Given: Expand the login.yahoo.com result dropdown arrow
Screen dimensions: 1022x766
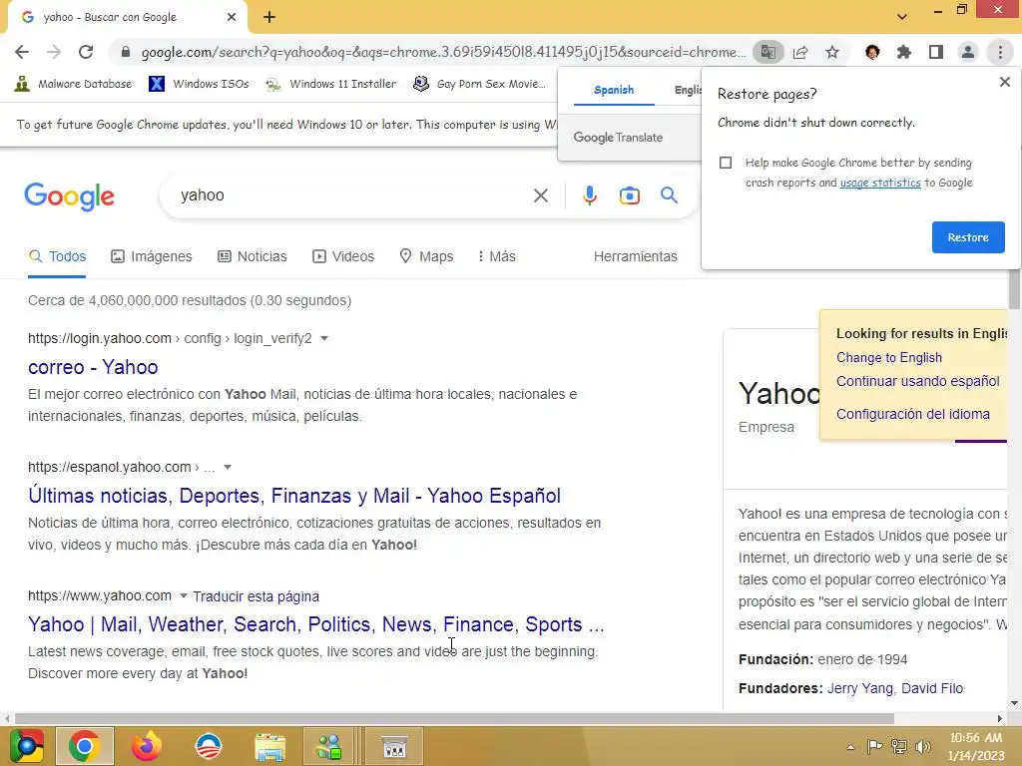Looking at the screenshot, I should point(324,338).
